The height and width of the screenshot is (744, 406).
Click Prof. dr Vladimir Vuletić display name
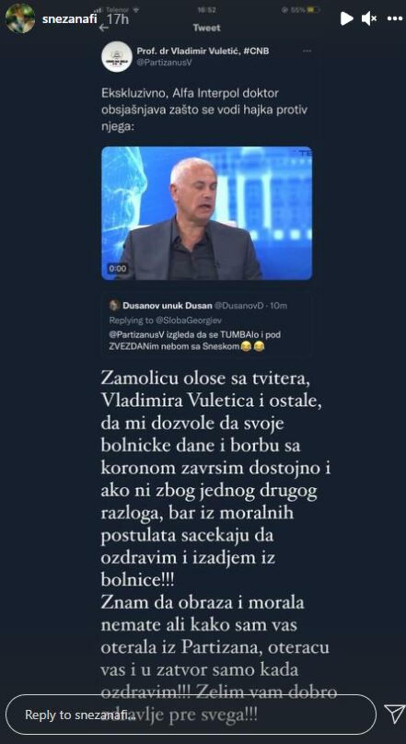(189, 51)
